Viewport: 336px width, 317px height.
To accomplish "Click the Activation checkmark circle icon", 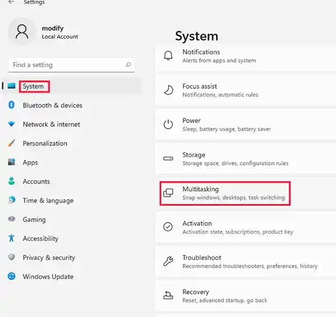I will pos(168,227).
